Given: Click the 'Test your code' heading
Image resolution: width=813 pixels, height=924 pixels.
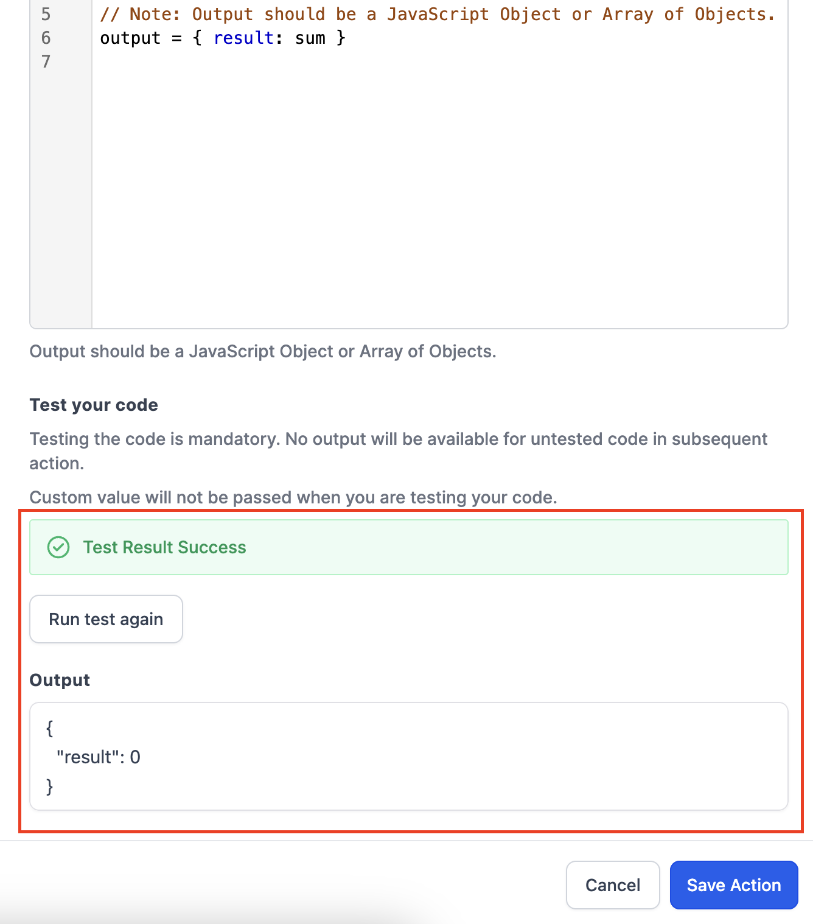Looking at the screenshot, I should tap(94, 405).
